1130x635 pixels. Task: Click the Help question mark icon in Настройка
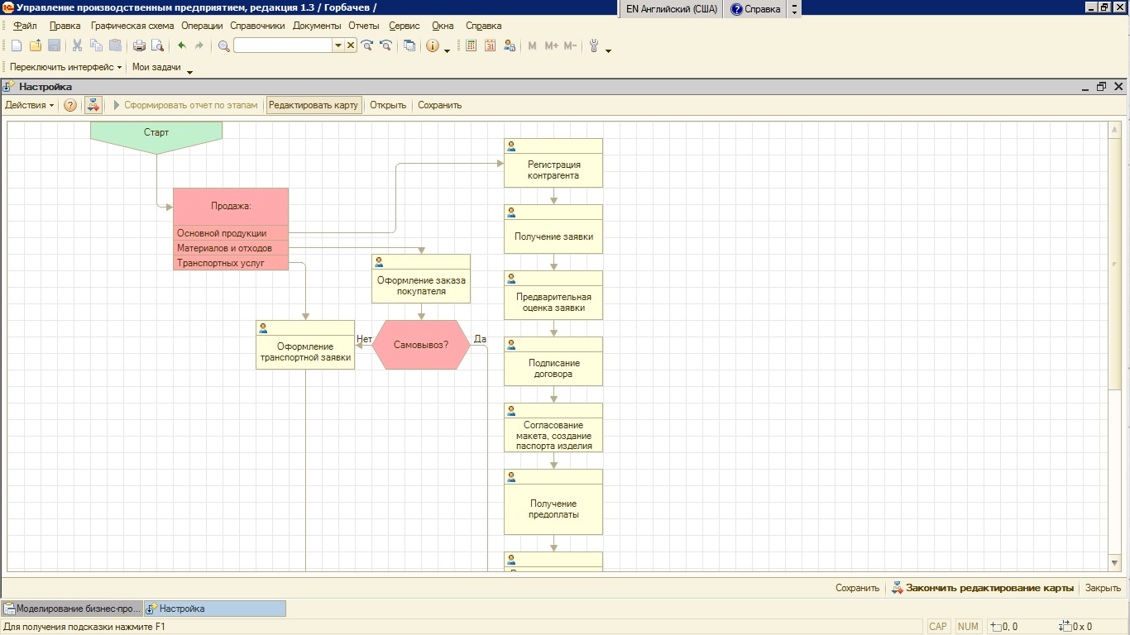[x=70, y=105]
